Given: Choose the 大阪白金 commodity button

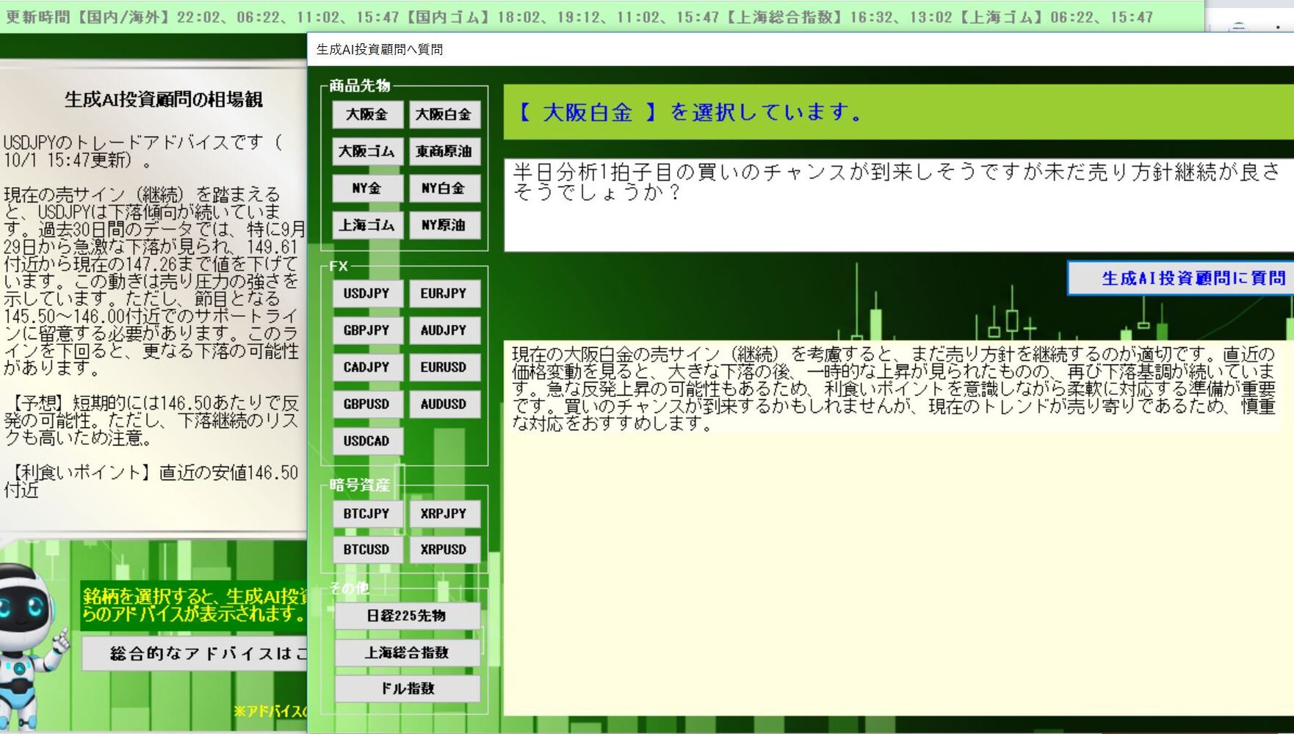Looking at the screenshot, I should [444, 115].
